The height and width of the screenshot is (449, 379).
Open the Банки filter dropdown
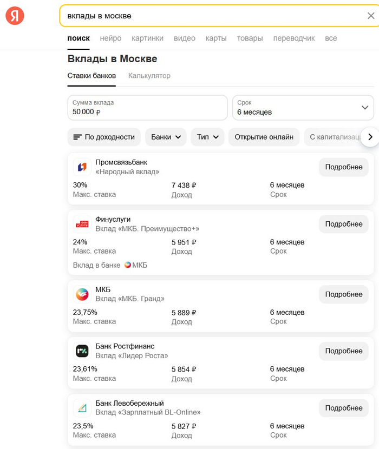click(x=166, y=137)
